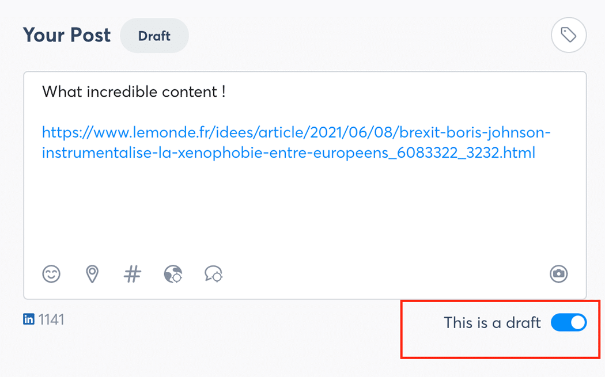Add a location with the pin icon
The width and height of the screenshot is (605, 377).
(x=92, y=274)
